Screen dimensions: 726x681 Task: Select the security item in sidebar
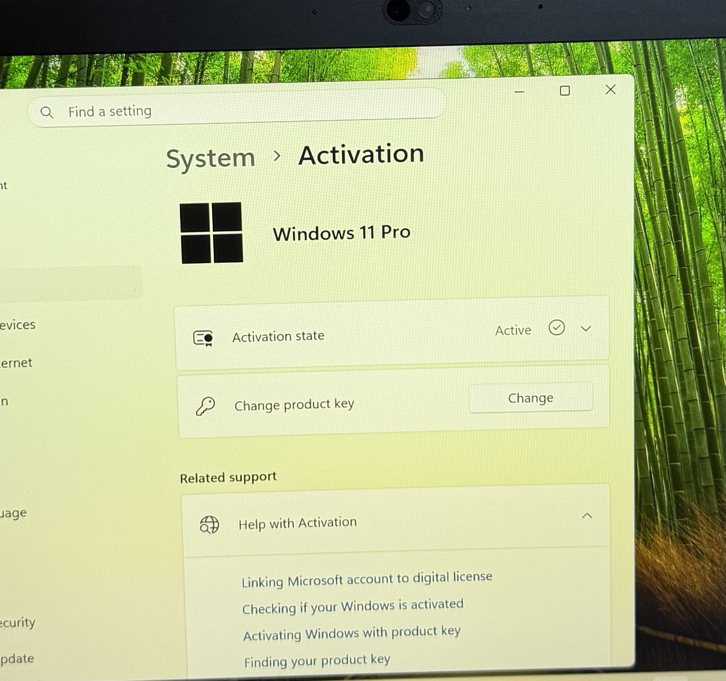click(18, 622)
